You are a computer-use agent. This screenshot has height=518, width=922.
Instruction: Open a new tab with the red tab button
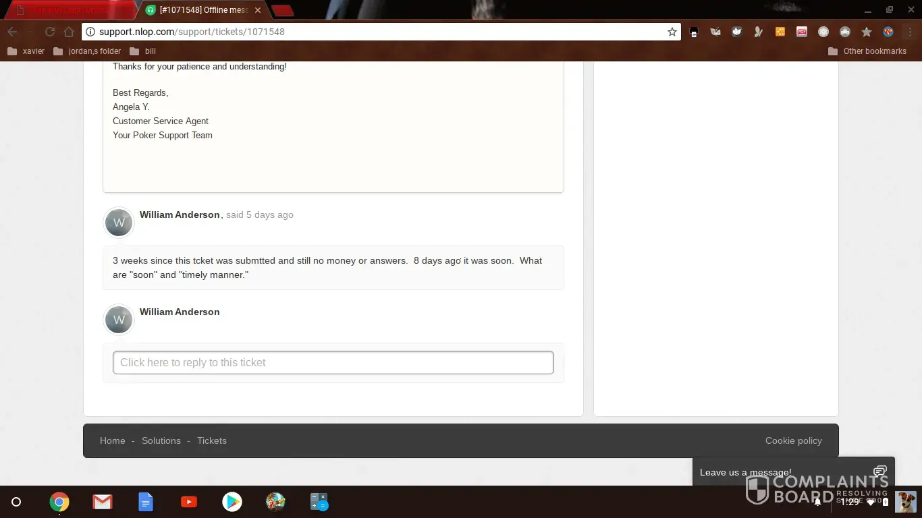click(283, 10)
